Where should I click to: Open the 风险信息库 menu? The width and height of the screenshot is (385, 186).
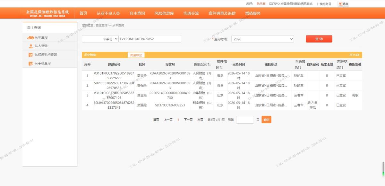tap(164, 13)
